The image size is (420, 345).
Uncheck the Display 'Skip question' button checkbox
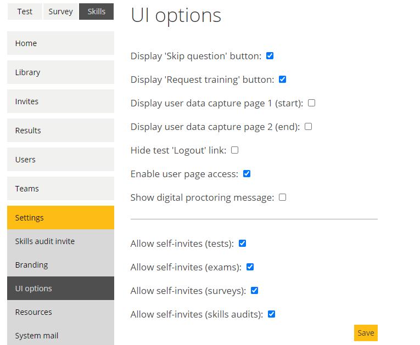(x=270, y=56)
